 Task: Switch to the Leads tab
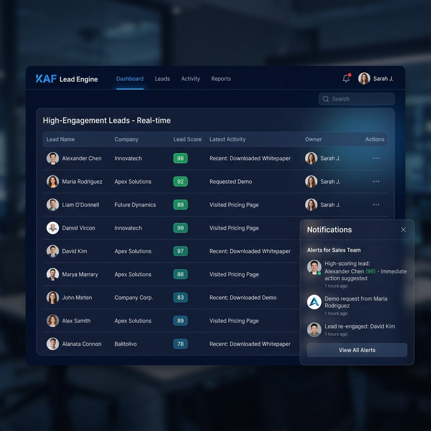[x=162, y=79]
